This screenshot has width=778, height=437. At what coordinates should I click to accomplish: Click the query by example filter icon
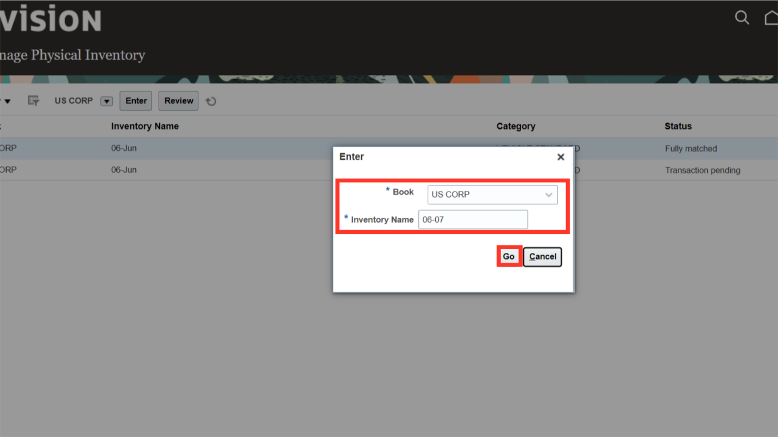[34, 100]
